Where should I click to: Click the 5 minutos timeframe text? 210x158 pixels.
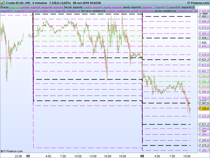point(40,3)
